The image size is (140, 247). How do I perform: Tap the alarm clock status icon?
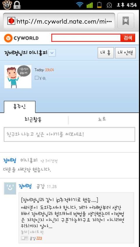109,5
